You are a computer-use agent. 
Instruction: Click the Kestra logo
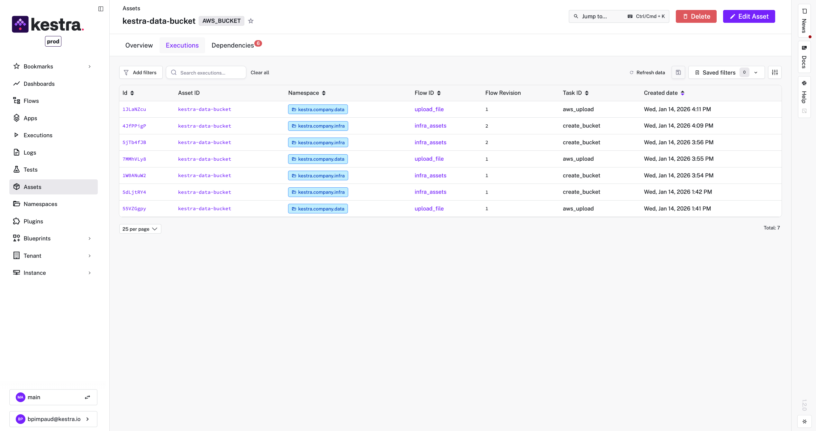(48, 24)
